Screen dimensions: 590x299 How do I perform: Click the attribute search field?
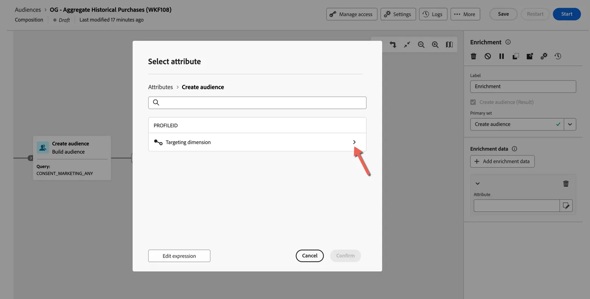tap(257, 103)
